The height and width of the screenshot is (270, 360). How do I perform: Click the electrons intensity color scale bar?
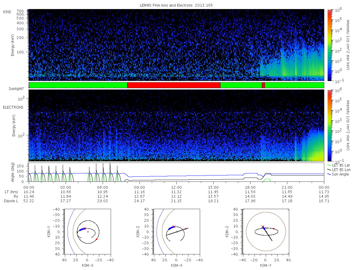click(x=329, y=125)
